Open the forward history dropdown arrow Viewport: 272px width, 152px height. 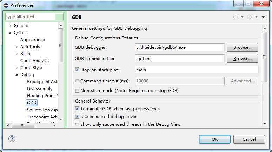click(257, 17)
